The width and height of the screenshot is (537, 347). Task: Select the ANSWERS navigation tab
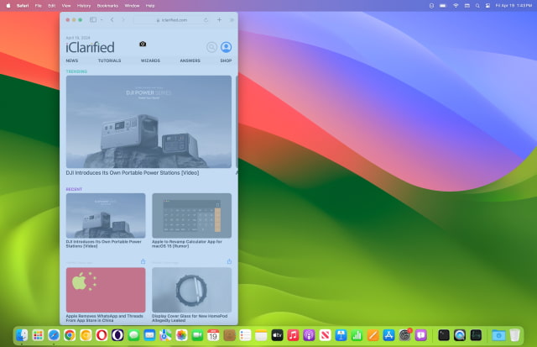190,60
